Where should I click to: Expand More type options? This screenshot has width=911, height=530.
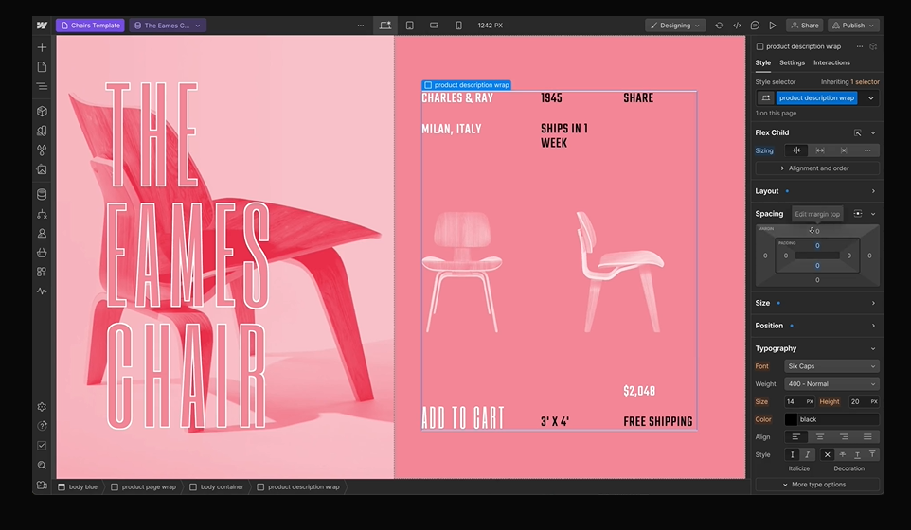pos(817,485)
